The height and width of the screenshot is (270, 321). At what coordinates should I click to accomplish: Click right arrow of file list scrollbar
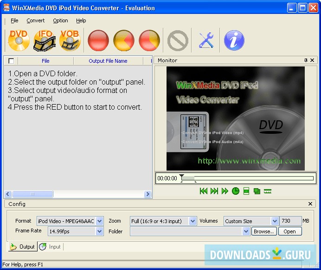[148, 194]
